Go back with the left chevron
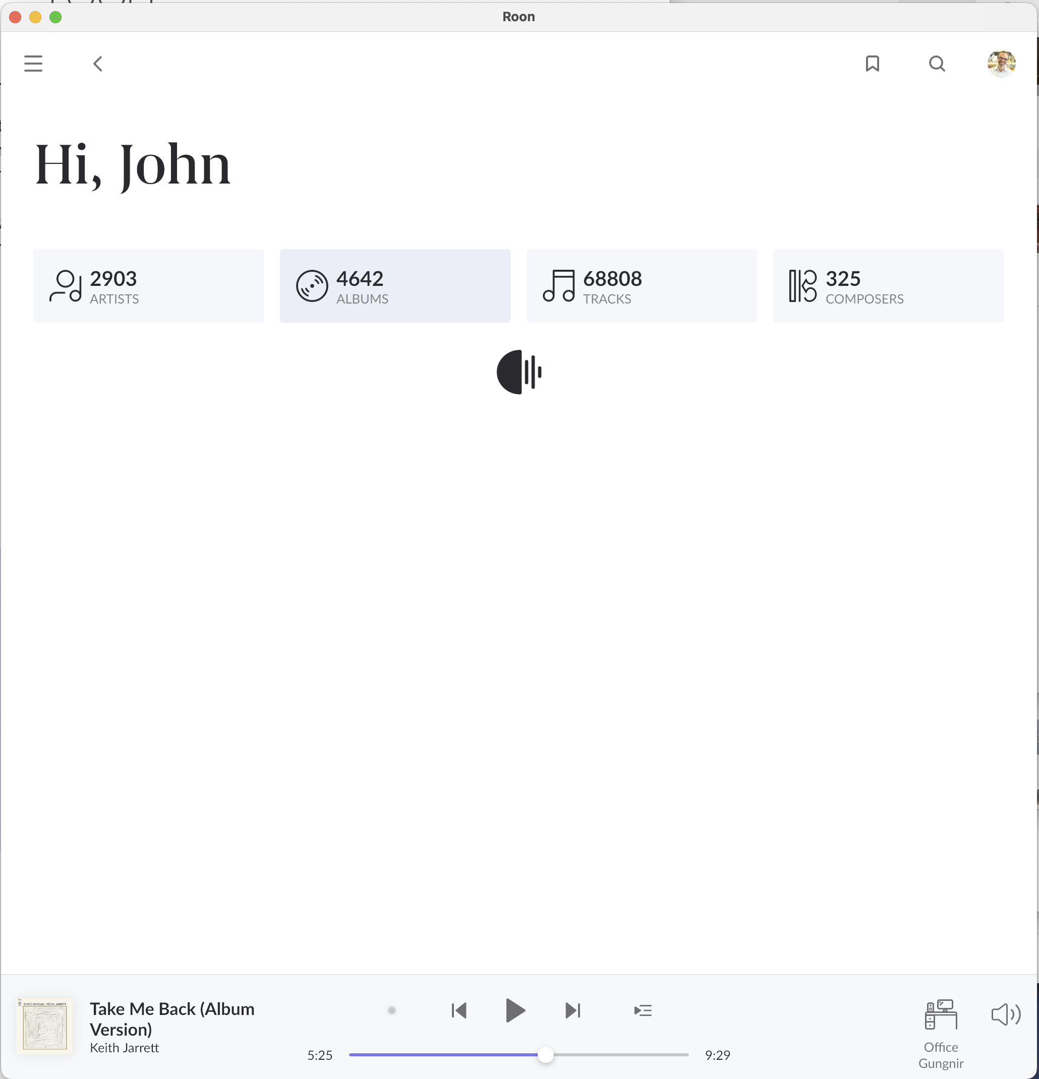The width and height of the screenshot is (1039, 1079). (98, 64)
